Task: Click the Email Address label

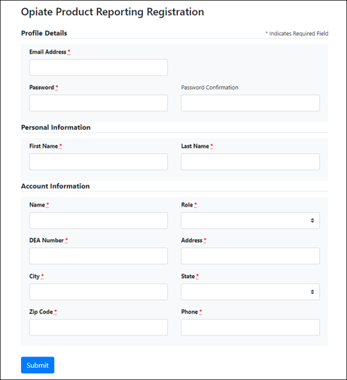Action: coord(47,52)
